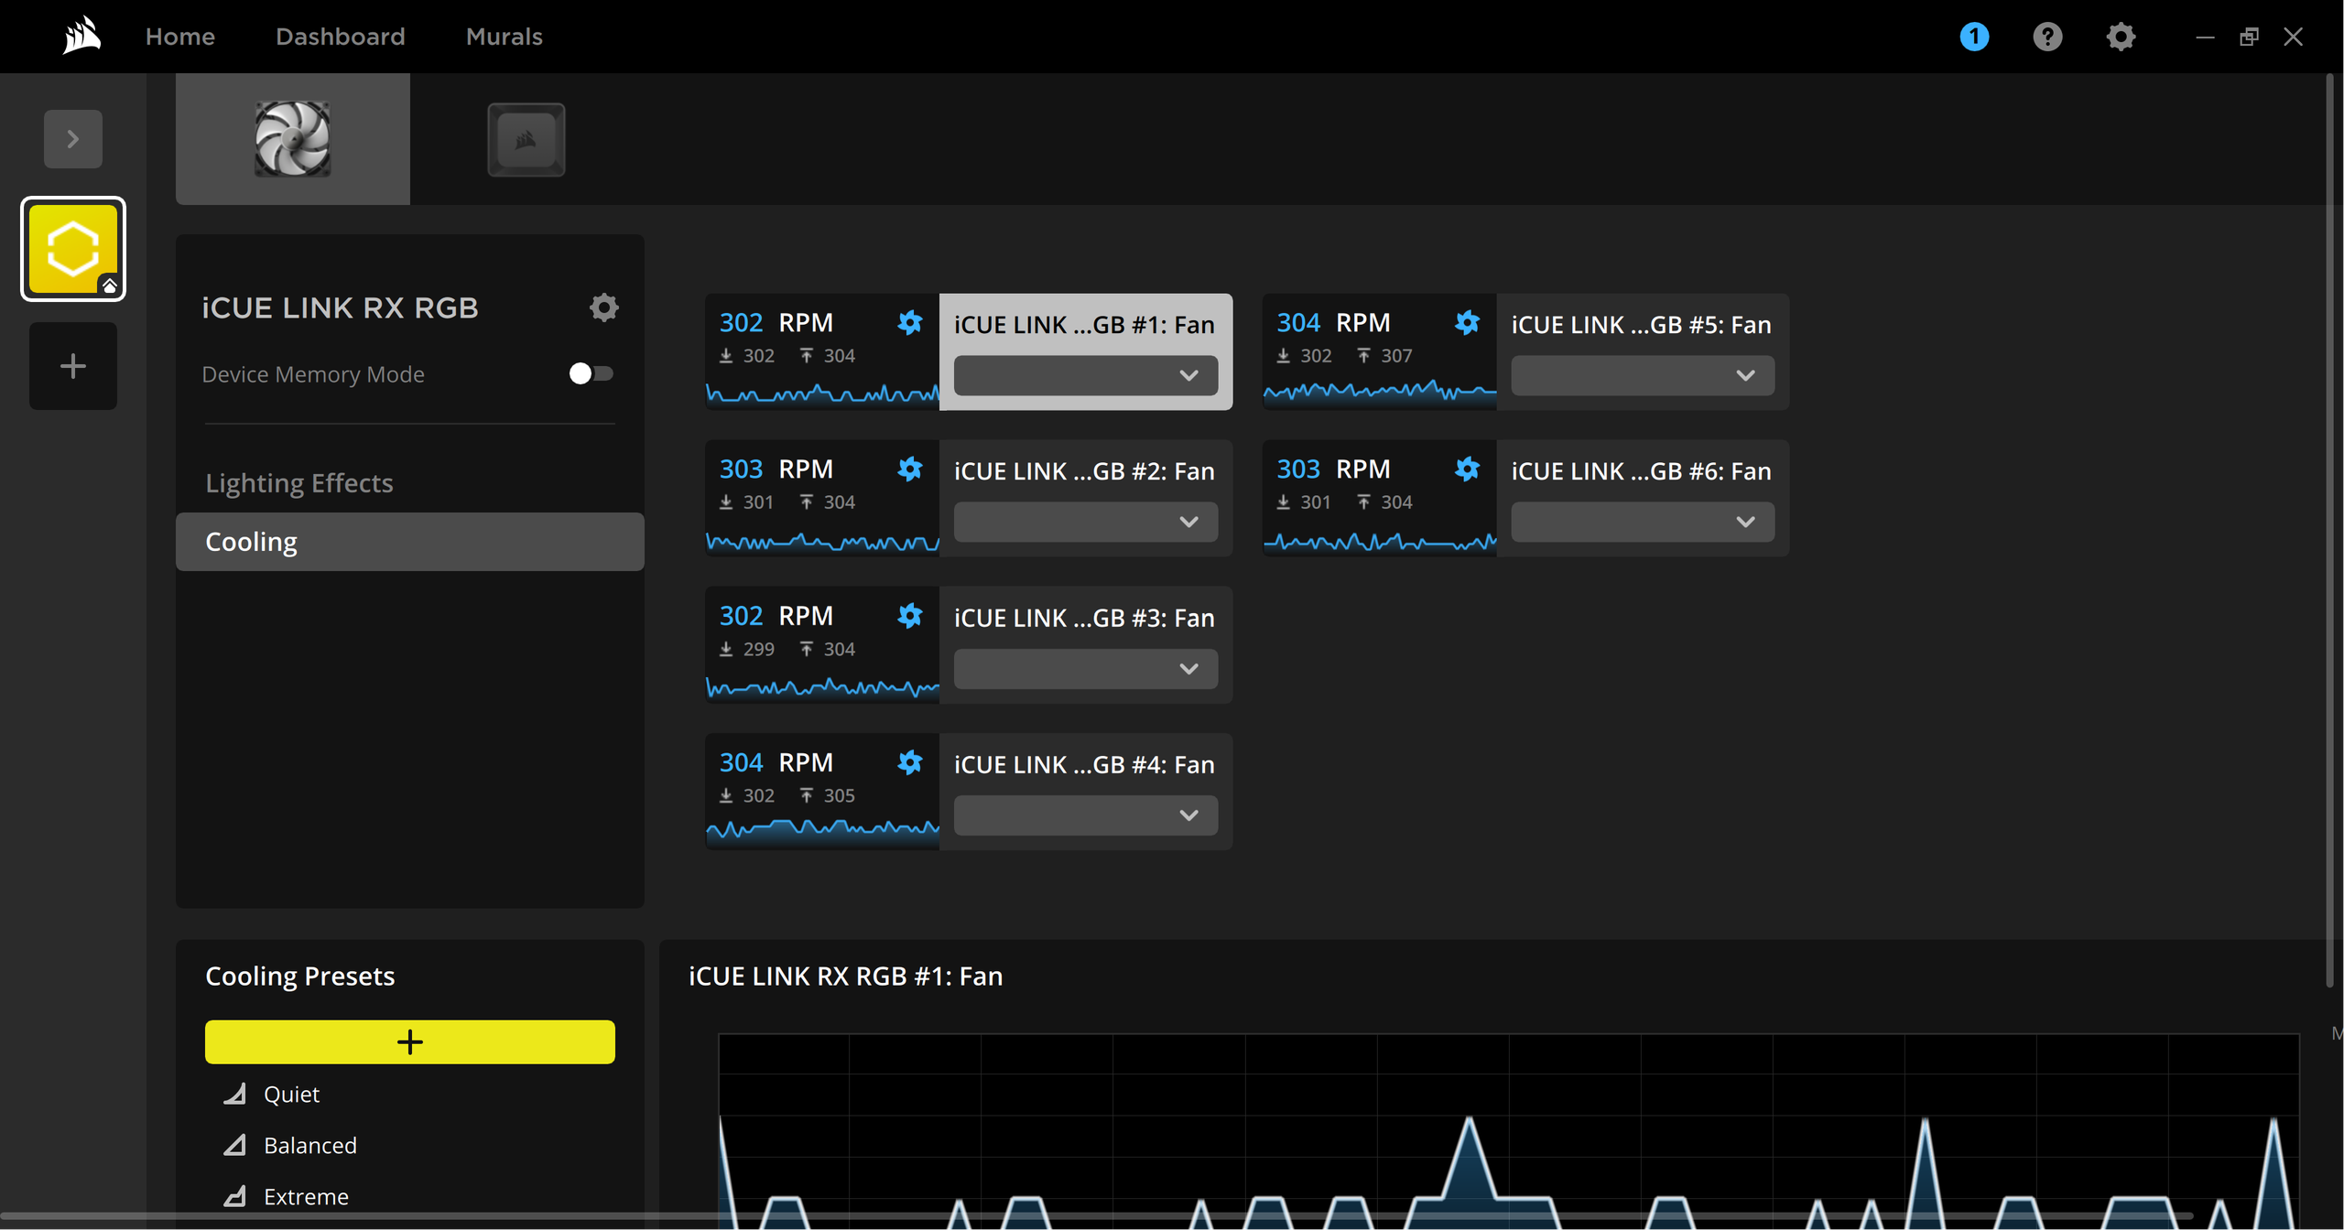Click the 304 RPM reading of fan #5
The width and height of the screenshot is (2344, 1230).
click(x=1333, y=322)
